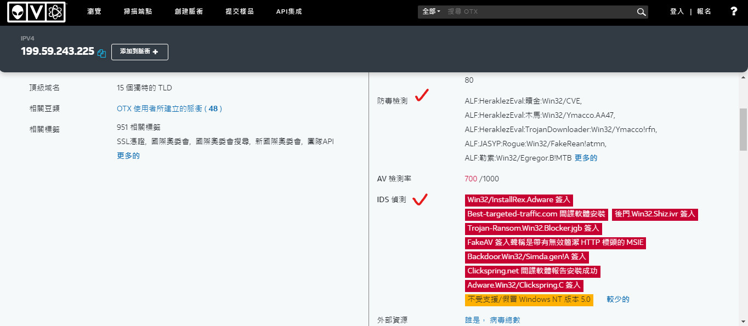Select the Backdoor.Win32/Simda.gen!A 簽入 tag
The width and height of the screenshot is (748, 326).
coord(527,257)
